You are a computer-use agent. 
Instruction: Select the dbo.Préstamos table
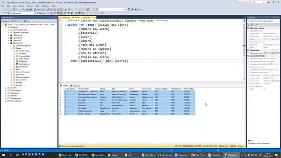click(x=25, y=64)
